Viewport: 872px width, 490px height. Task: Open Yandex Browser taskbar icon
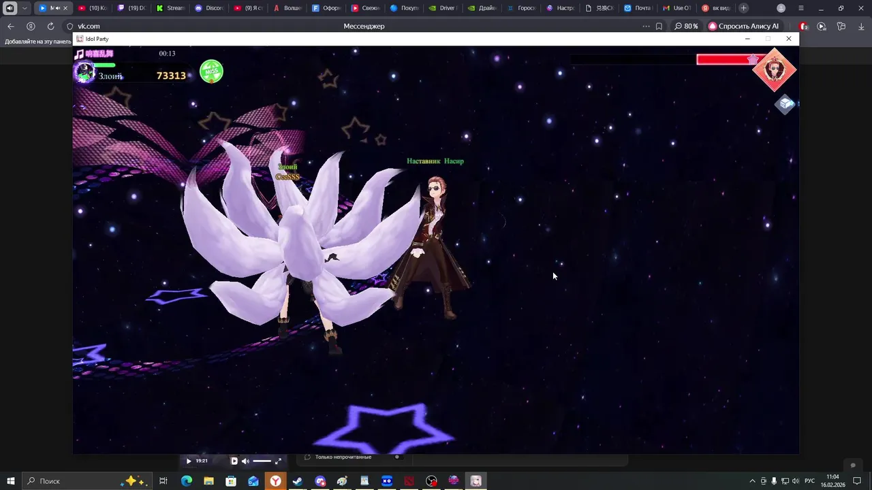point(275,481)
